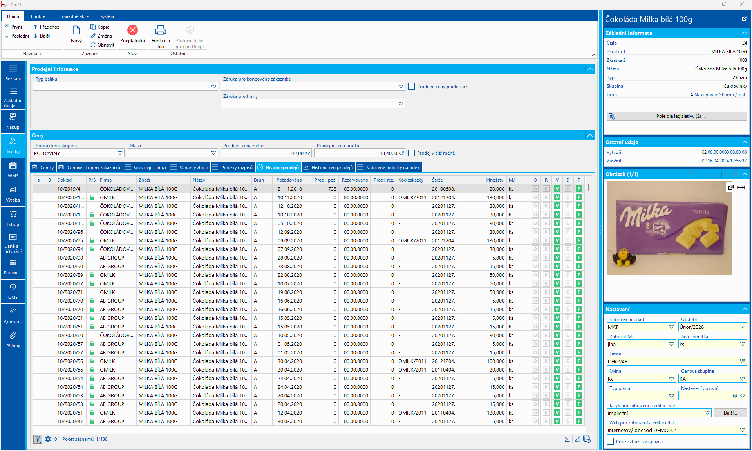Open the Systém ribbon tab

pos(107,16)
